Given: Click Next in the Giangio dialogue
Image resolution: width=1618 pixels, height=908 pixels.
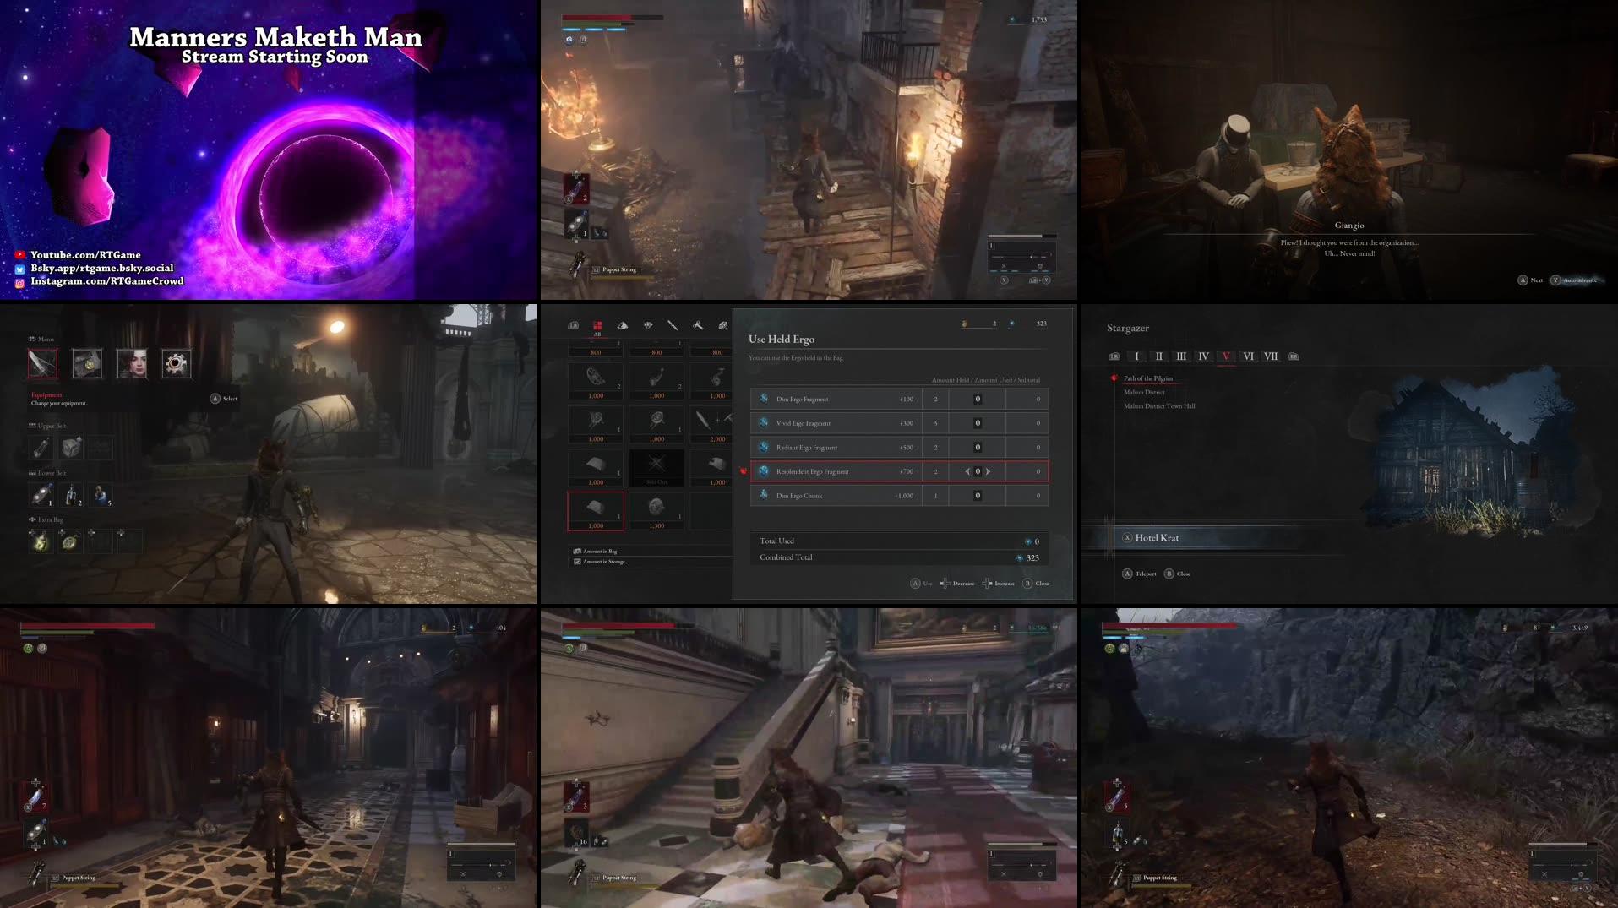Looking at the screenshot, I should (1530, 280).
